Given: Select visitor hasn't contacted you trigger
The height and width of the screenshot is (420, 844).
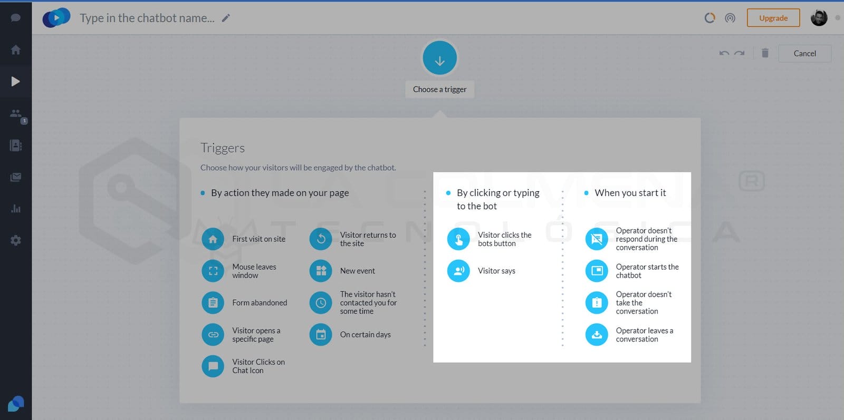Looking at the screenshot, I should tap(353, 302).
